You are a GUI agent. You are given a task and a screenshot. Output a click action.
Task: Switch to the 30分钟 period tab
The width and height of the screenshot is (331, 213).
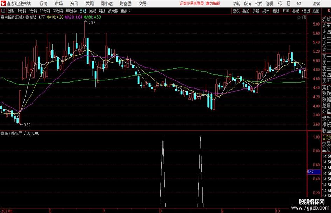click(58, 11)
